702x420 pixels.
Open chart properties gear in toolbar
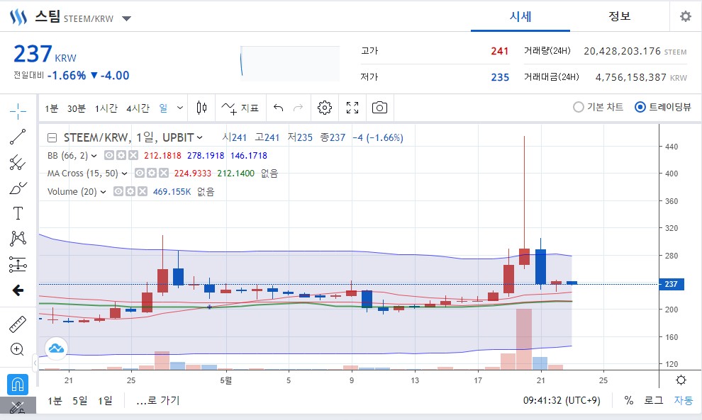pyautogui.click(x=325, y=108)
